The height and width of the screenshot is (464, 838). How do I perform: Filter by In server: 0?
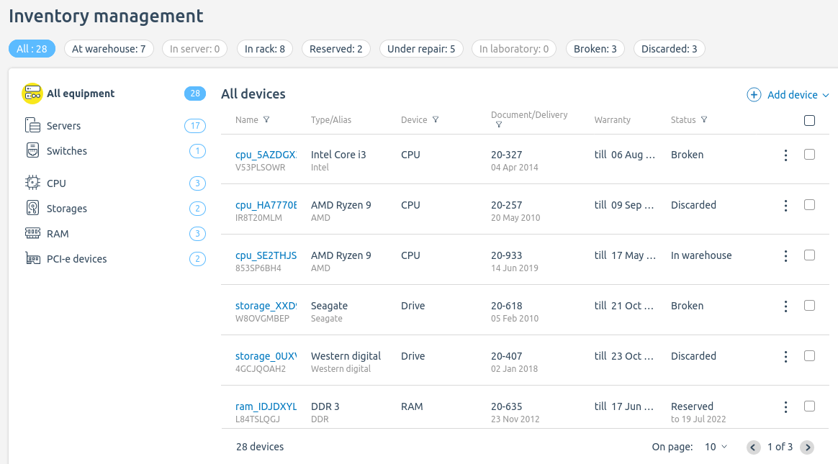pos(194,49)
